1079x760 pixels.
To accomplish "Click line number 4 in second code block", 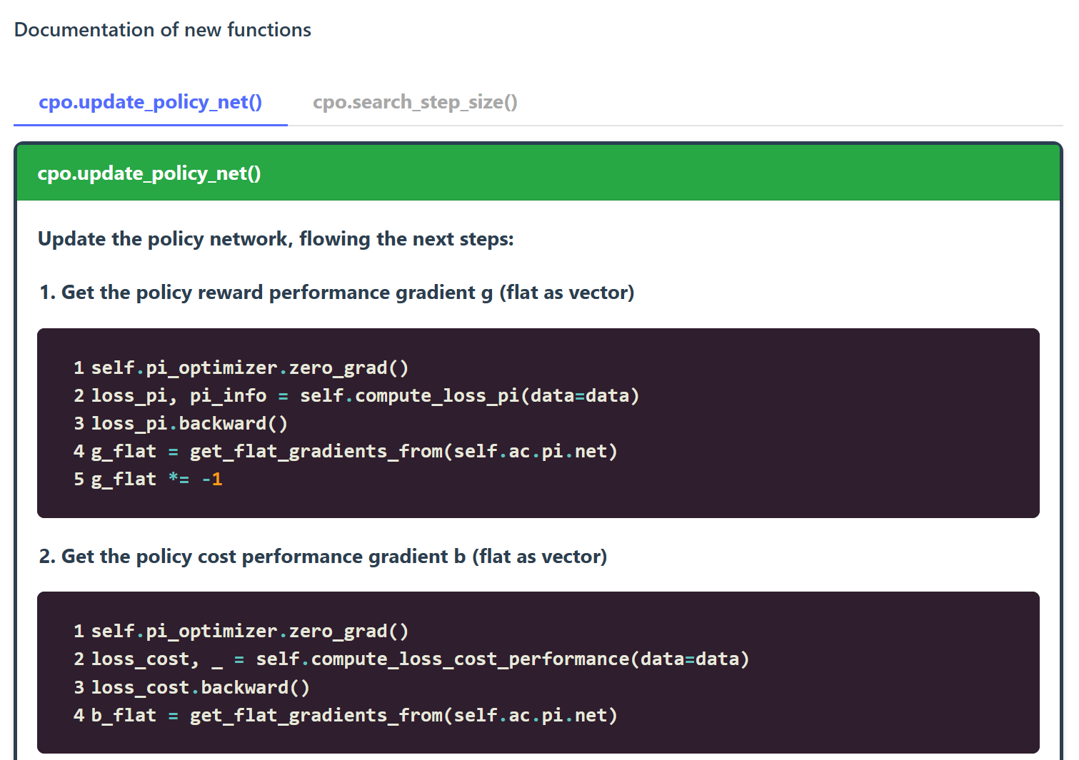I will 79,715.
